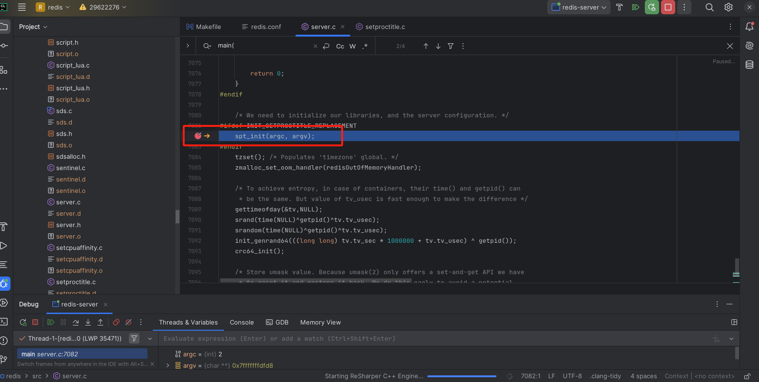Switch to the Makefile editor tab
759x382 pixels.
coord(204,27)
